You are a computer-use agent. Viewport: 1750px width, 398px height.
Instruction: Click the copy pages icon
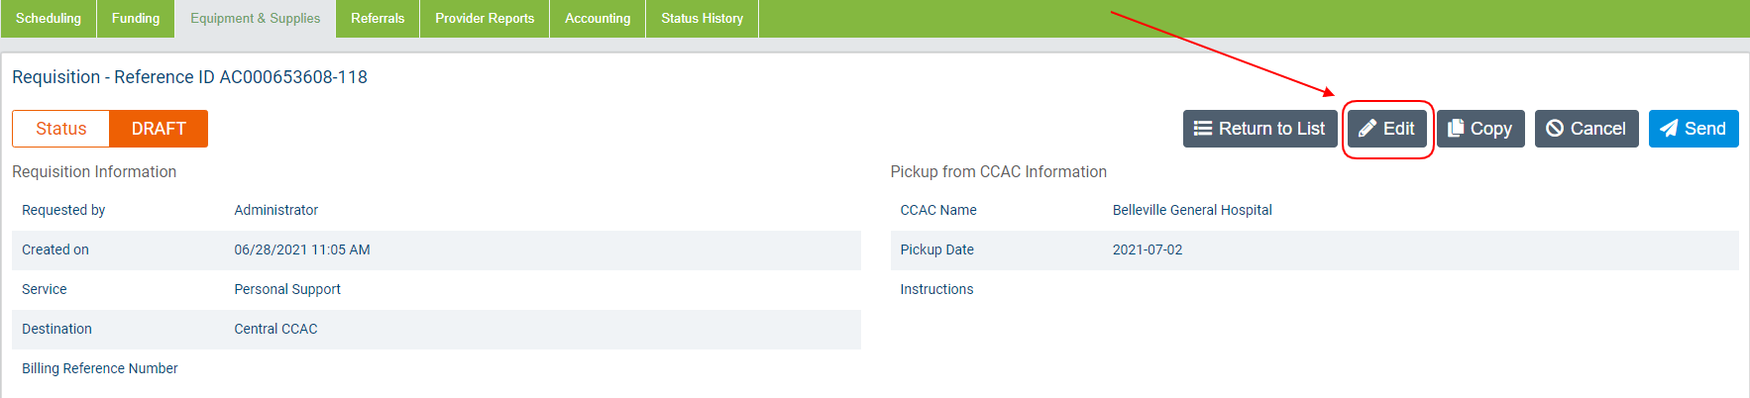point(1456,129)
